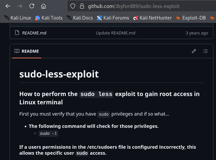Reload the page with the refresh icon
The image size is (216, 160).
click(x=32, y=6)
